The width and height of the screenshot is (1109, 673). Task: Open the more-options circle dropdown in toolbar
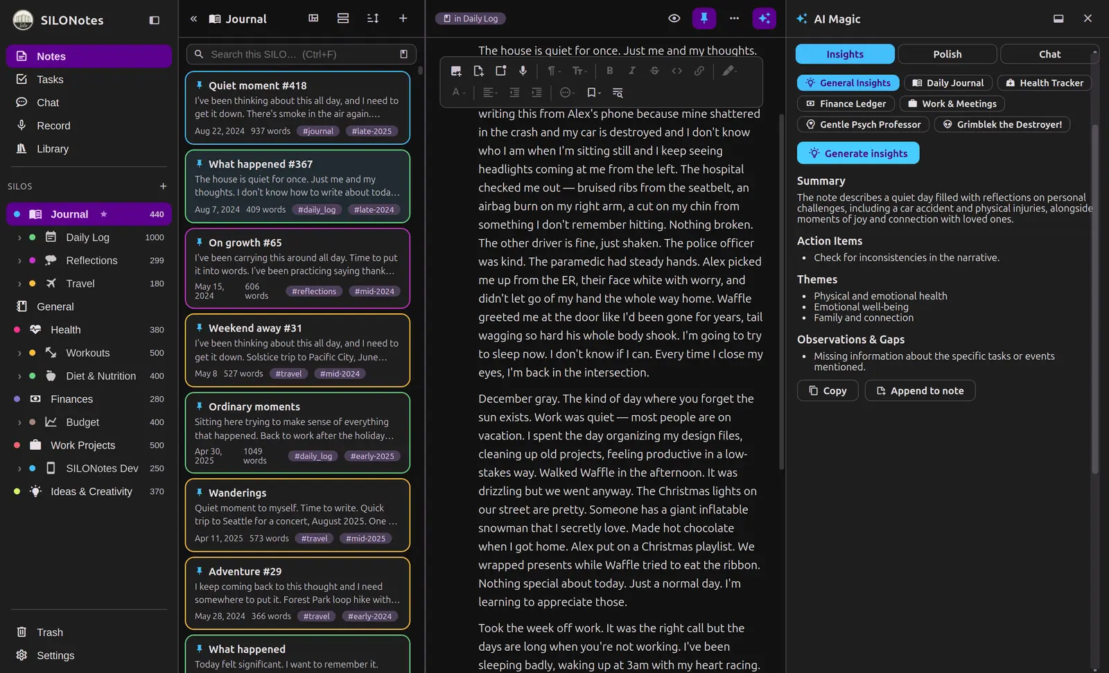[568, 92]
